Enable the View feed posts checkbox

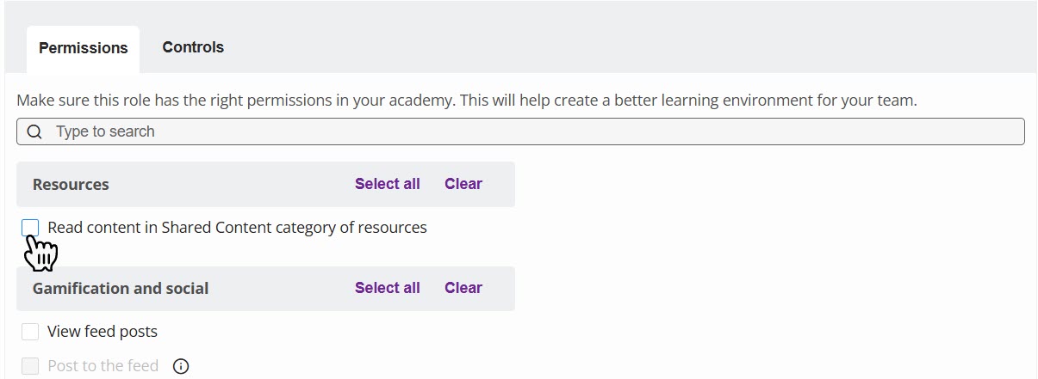(30, 332)
